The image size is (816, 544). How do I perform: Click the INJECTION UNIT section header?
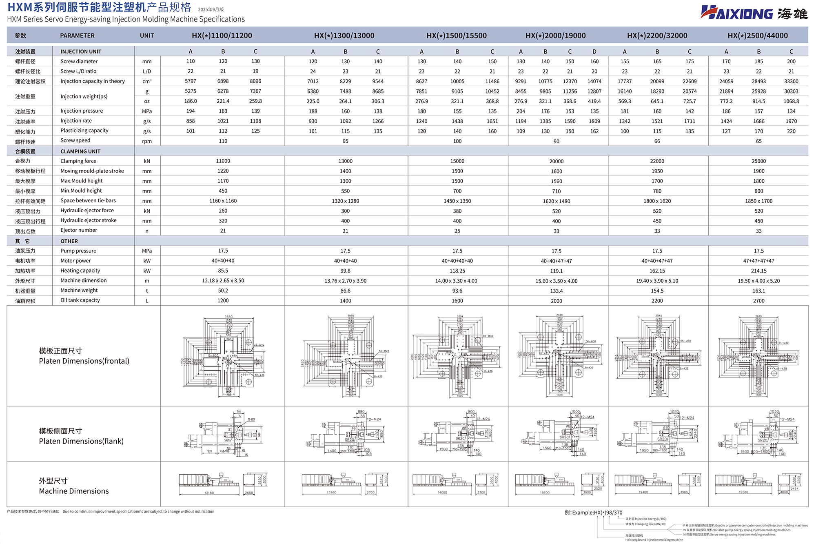coord(81,51)
